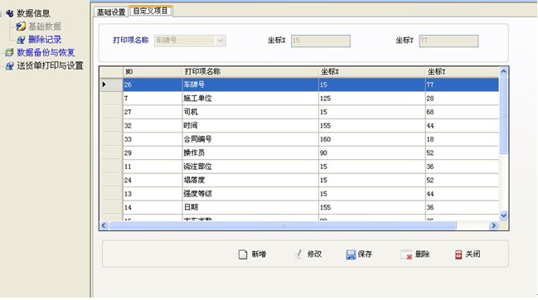Click the 修改 pencil icon
The image size is (538, 300).
[x=298, y=254]
